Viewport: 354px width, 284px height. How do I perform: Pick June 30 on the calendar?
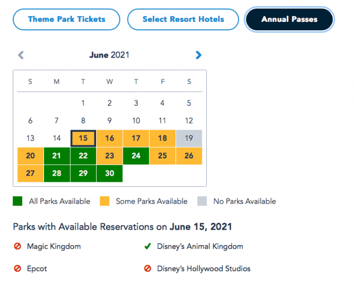click(109, 173)
